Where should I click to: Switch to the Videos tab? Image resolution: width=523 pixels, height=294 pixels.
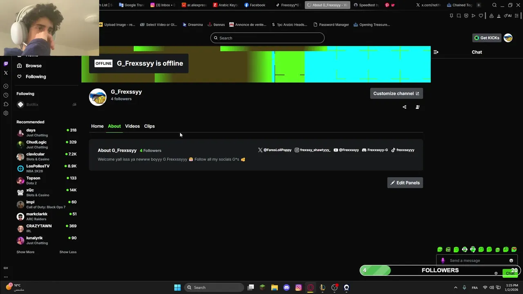pos(132,126)
